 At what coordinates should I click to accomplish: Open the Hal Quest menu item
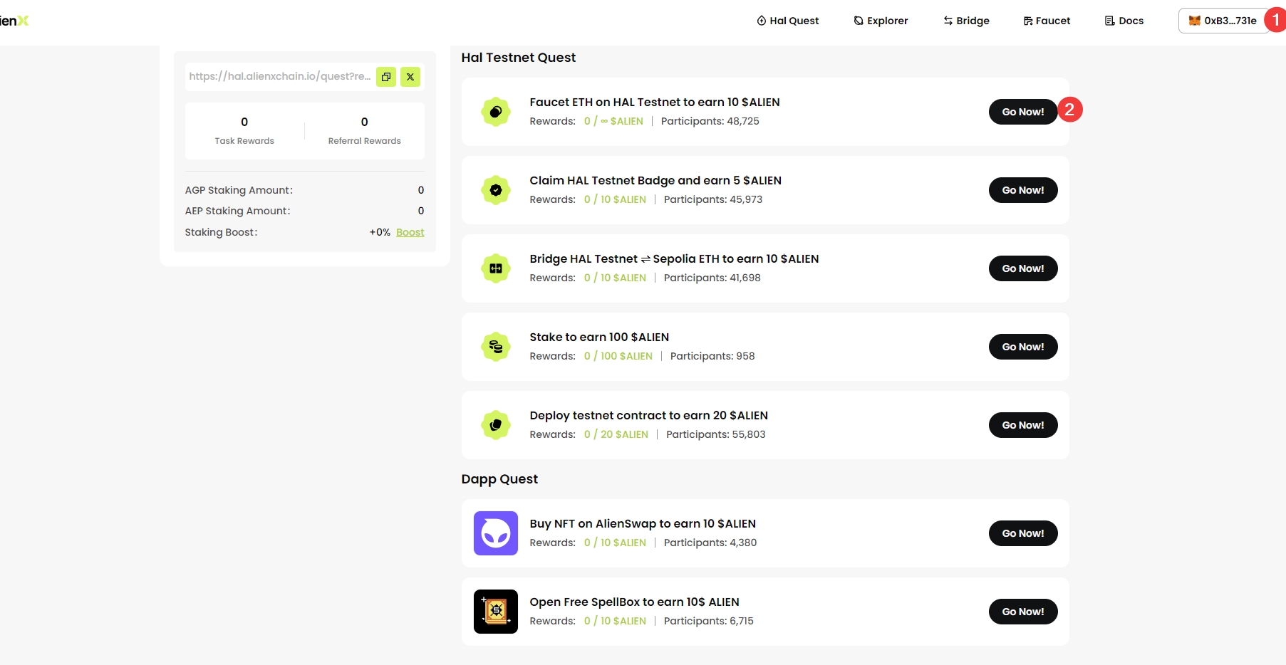click(787, 21)
